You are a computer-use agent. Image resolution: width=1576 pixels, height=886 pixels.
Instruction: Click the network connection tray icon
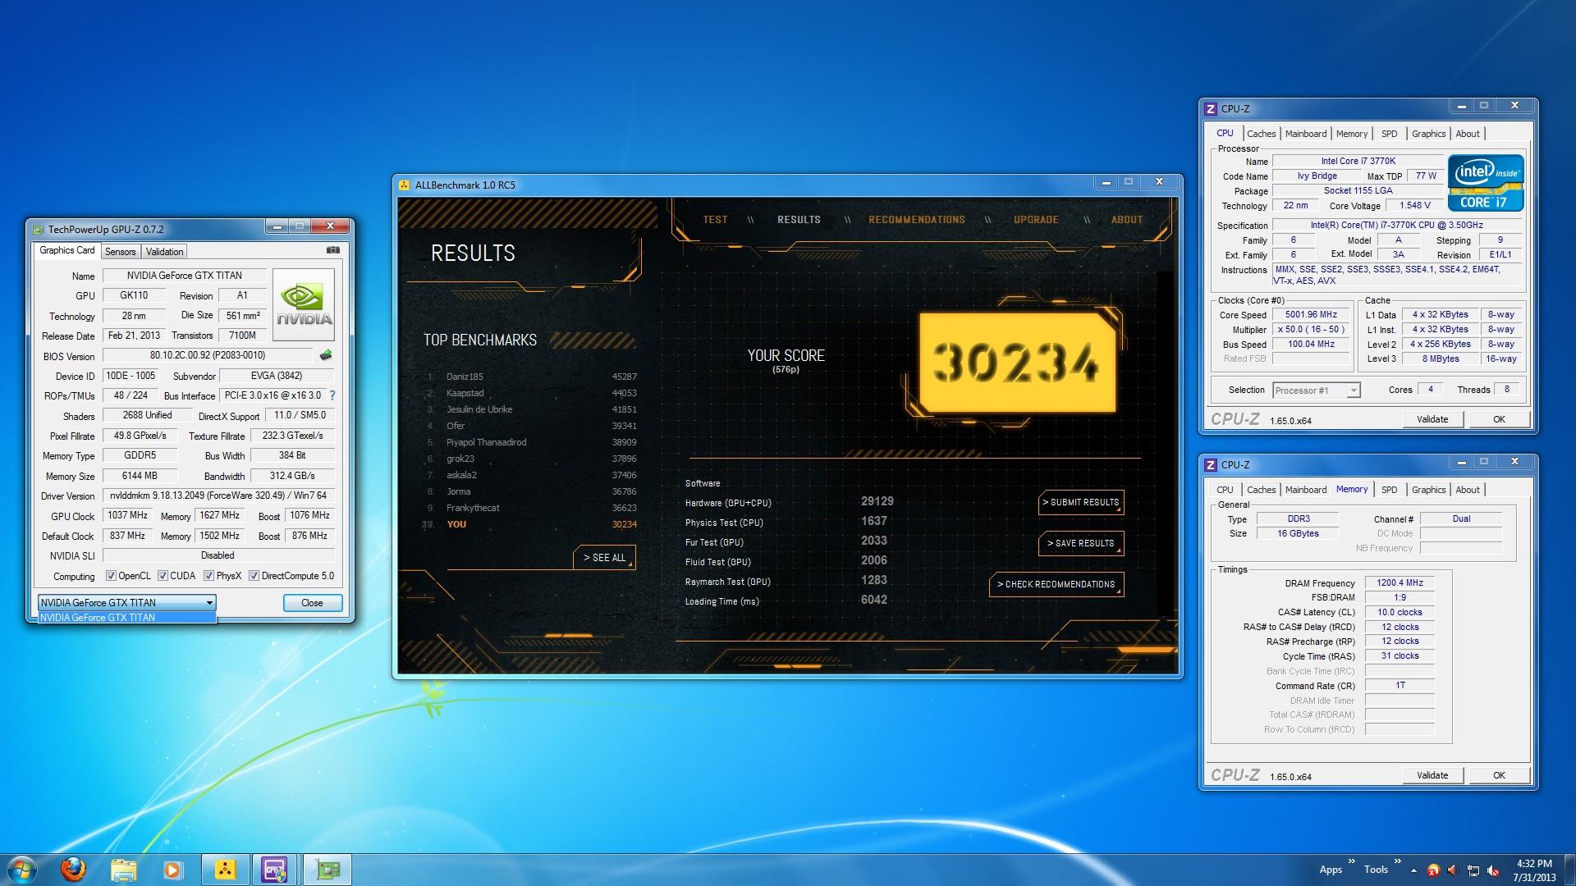click(1473, 870)
